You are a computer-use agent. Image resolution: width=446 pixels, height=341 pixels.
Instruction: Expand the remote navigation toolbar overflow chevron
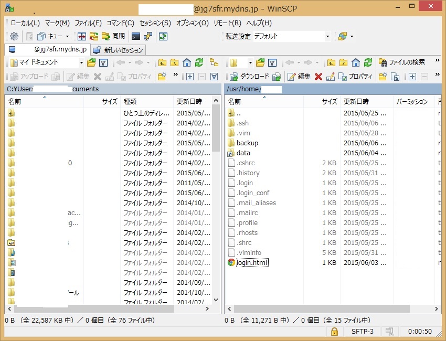438,60
